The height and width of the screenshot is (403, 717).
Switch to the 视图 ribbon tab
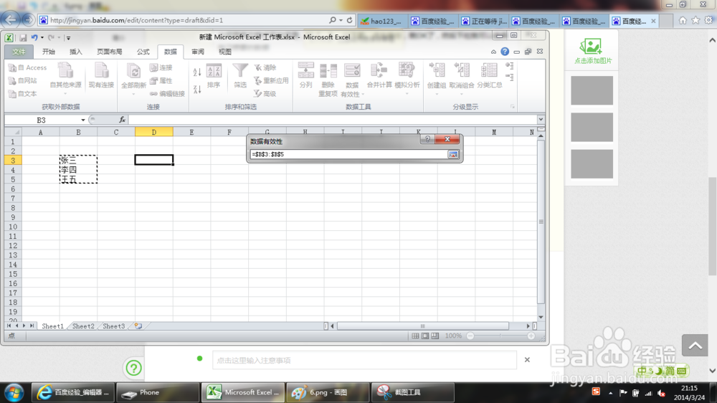[x=224, y=52]
